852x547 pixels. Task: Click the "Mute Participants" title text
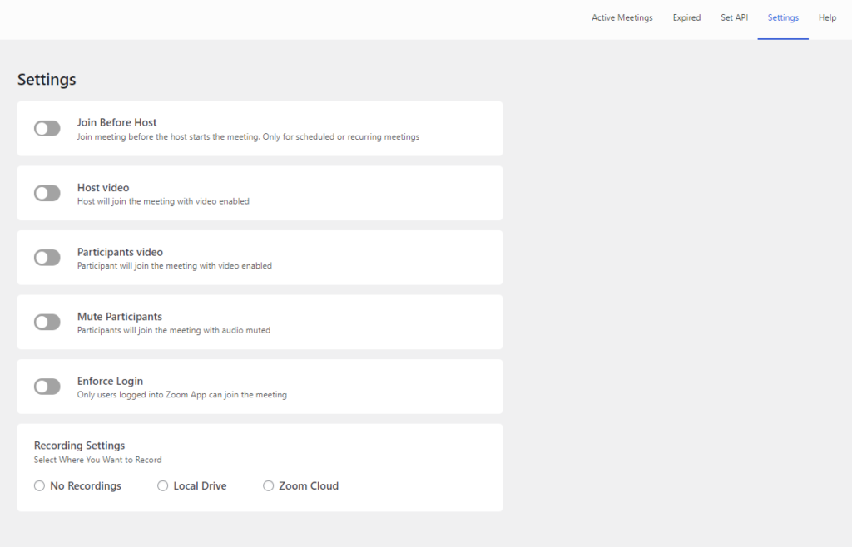click(x=120, y=317)
